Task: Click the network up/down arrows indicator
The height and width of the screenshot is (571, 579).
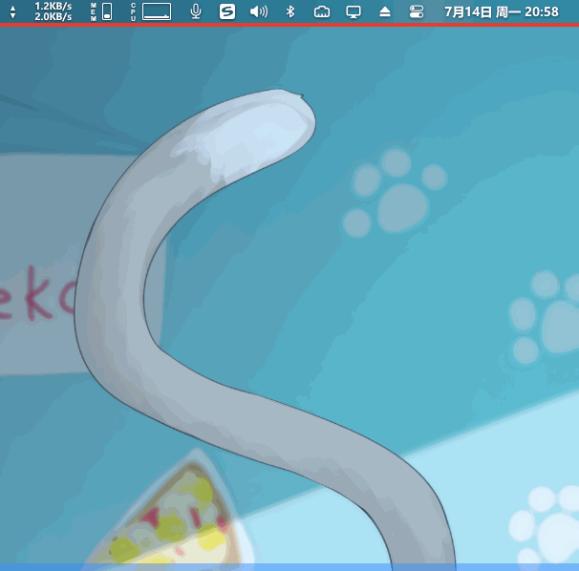Action: (12, 11)
